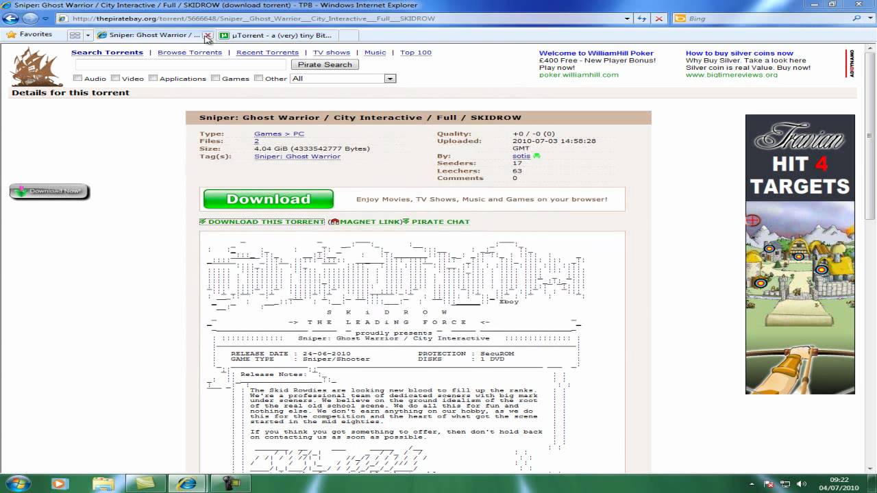The height and width of the screenshot is (493, 877).
Task: Tick the Applications checkbox
Action: tap(153, 78)
